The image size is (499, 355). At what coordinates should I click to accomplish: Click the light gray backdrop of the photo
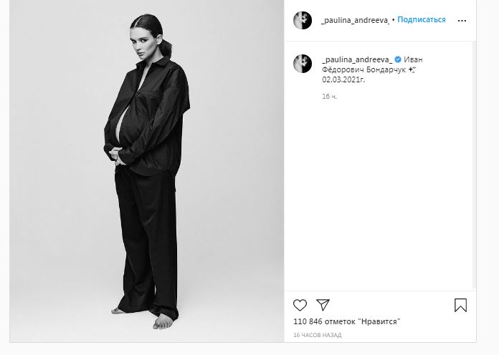point(235,159)
